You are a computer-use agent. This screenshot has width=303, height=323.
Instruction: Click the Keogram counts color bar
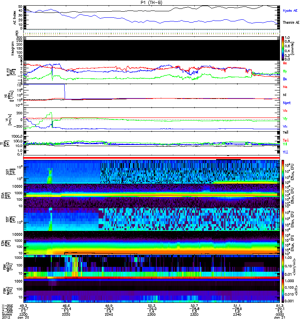coord(283,48)
